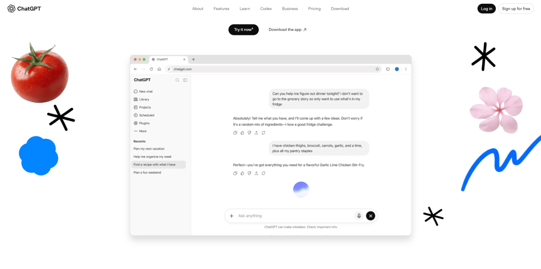Thumbs up the fridge challenge reply

pyautogui.click(x=242, y=133)
